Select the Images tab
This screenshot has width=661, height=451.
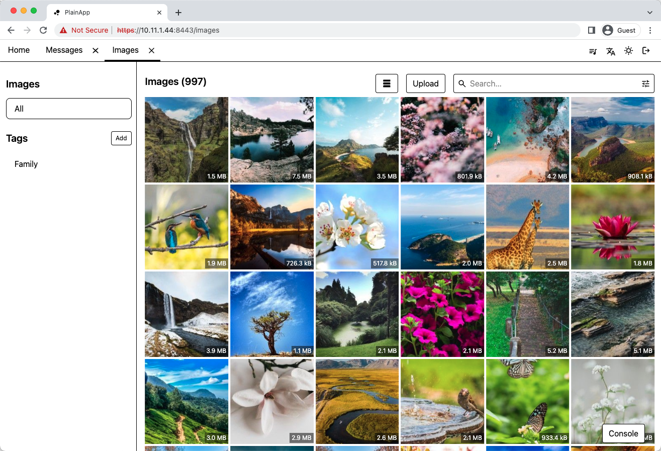(x=126, y=50)
